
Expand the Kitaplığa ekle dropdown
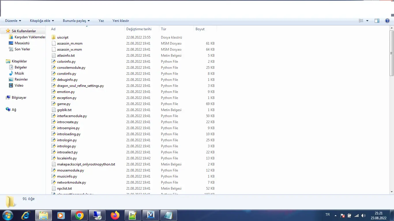(42, 20)
